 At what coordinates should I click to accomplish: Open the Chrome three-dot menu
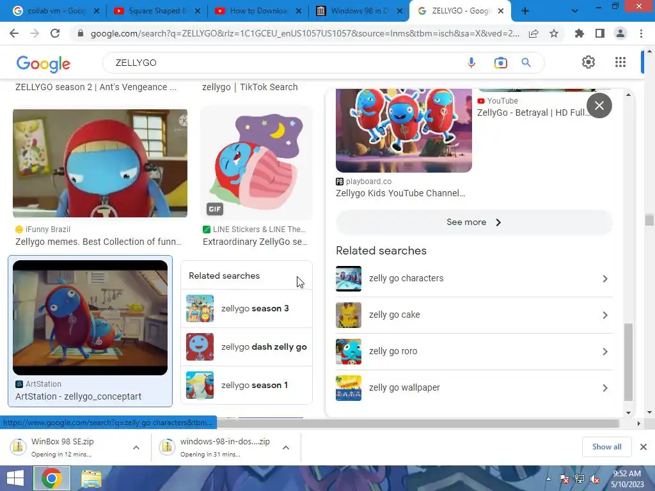(641, 33)
